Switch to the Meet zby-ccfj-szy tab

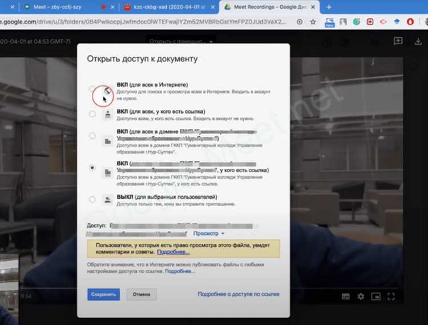point(57,7)
